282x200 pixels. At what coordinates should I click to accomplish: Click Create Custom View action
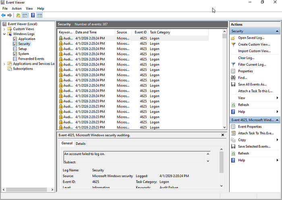[254, 44]
